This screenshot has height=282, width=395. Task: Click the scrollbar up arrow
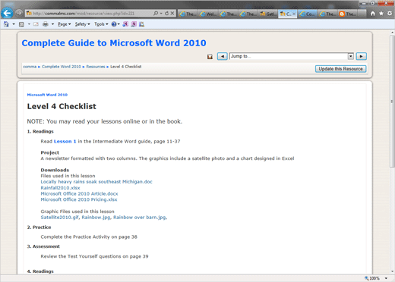click(x=392, y=33)
